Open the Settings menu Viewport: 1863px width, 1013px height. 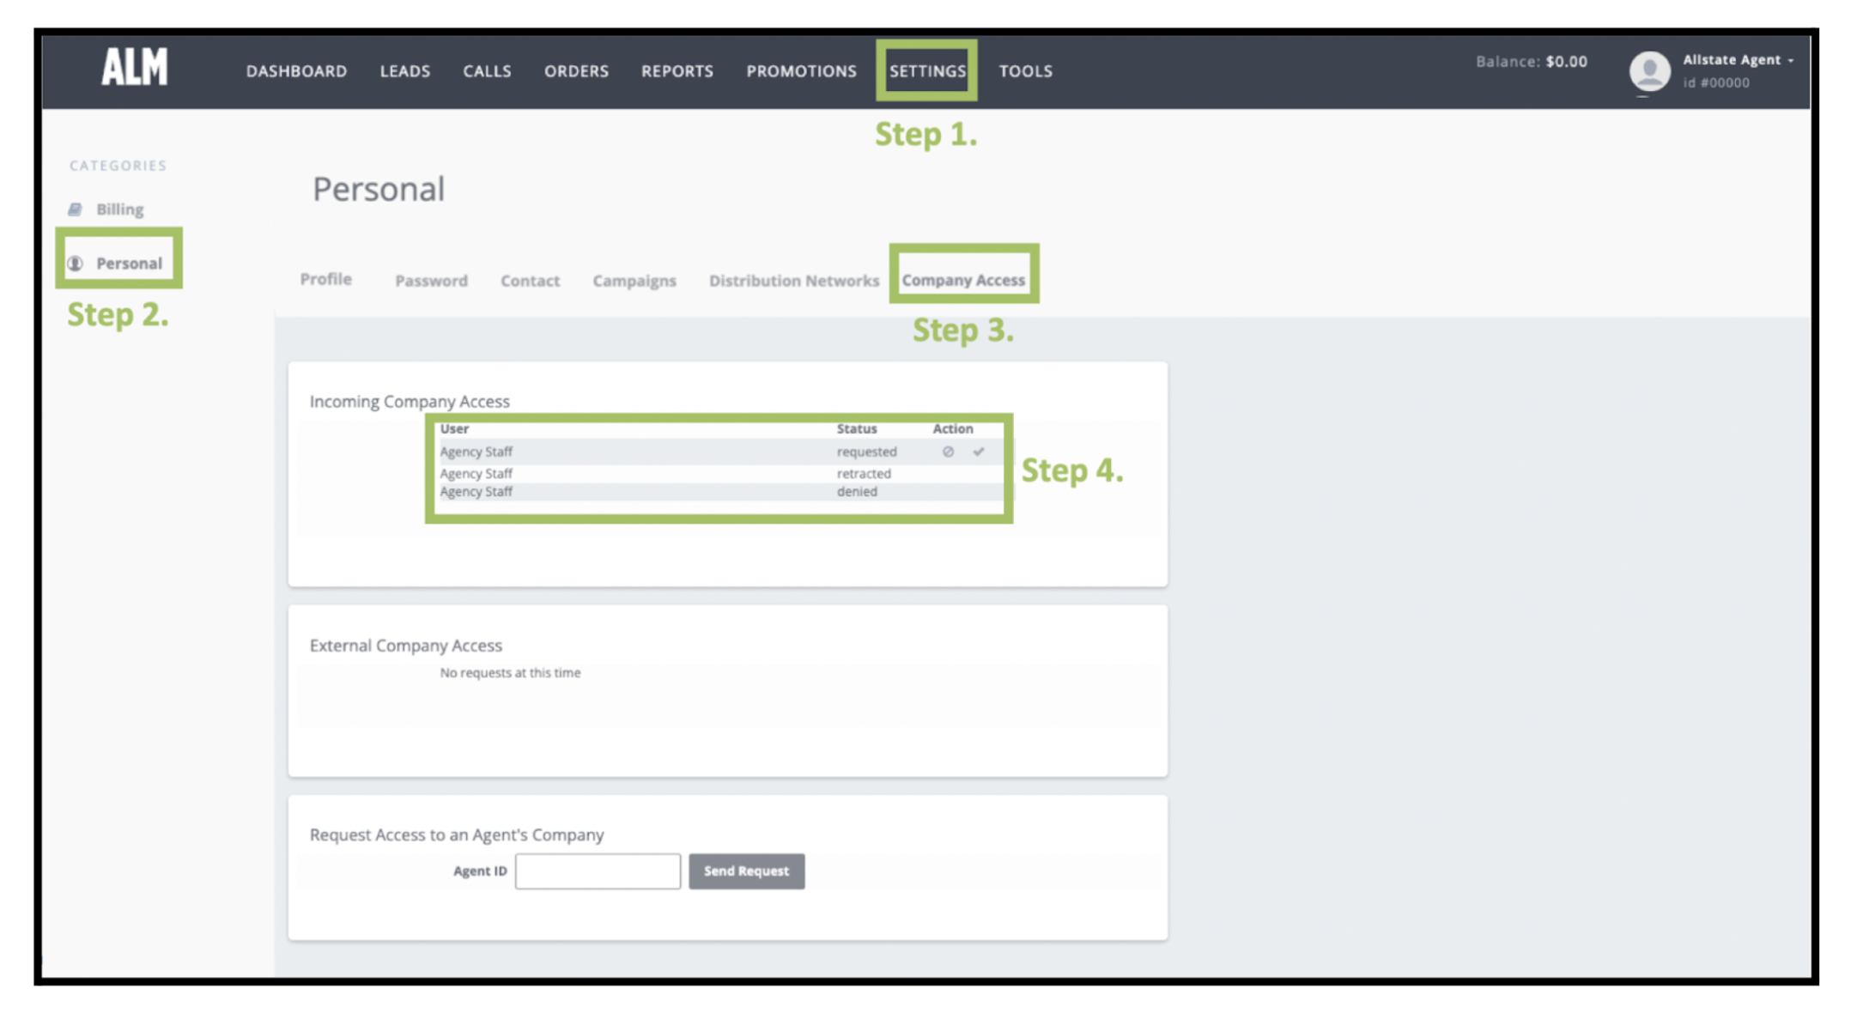pos(927,71)
